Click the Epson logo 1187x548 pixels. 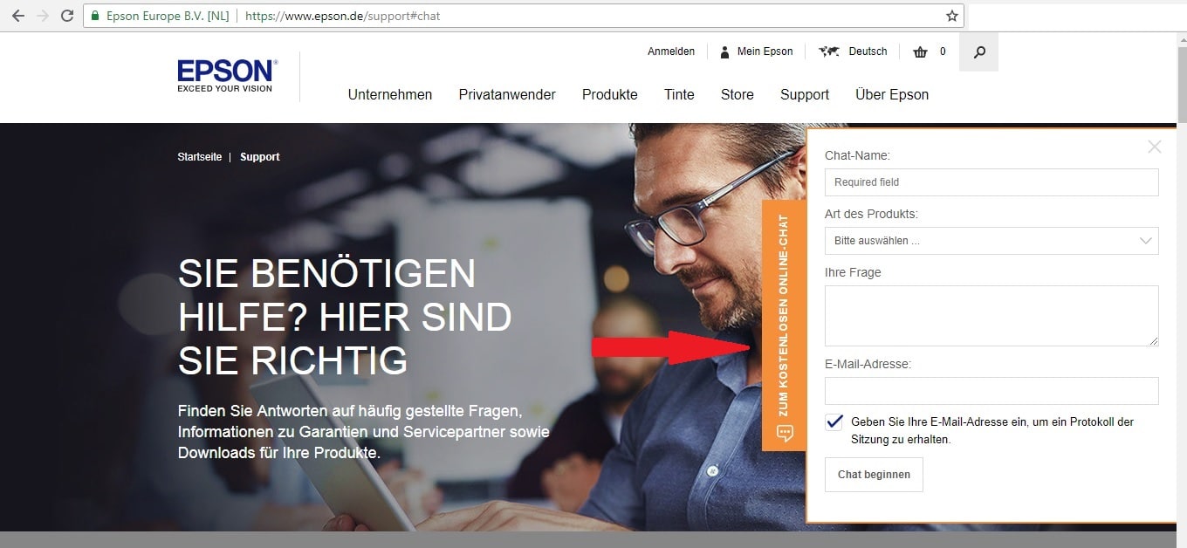(227, 75)
